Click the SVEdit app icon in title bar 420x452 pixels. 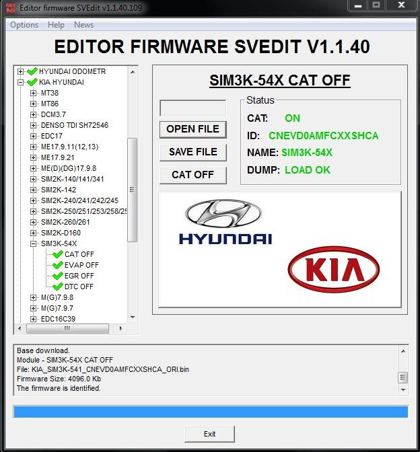coord(11,8)
